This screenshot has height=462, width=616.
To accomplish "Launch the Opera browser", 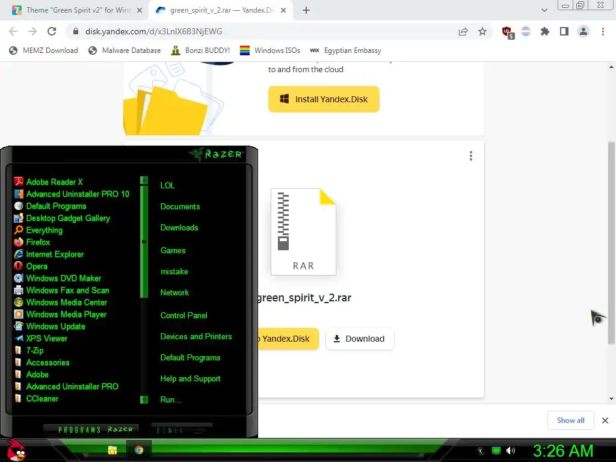I will (x=31, y=266).
